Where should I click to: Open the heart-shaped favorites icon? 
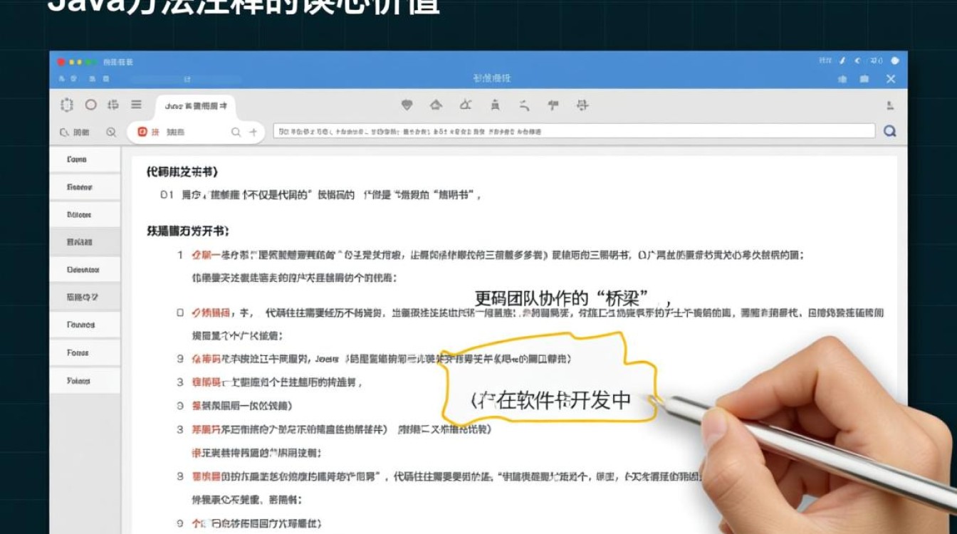click(407, 104)
